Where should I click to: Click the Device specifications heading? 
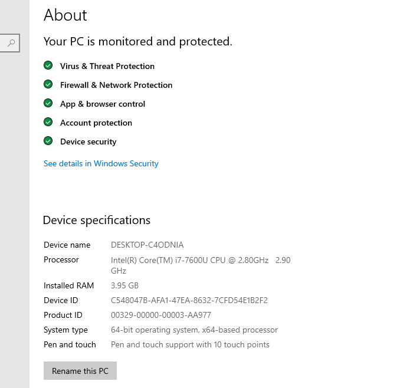[x=97, y=221]
